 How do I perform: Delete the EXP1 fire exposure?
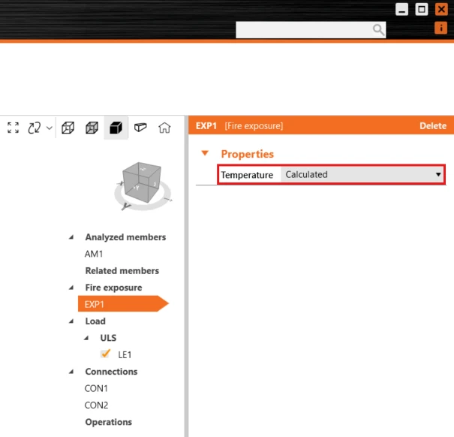[433, 125]
